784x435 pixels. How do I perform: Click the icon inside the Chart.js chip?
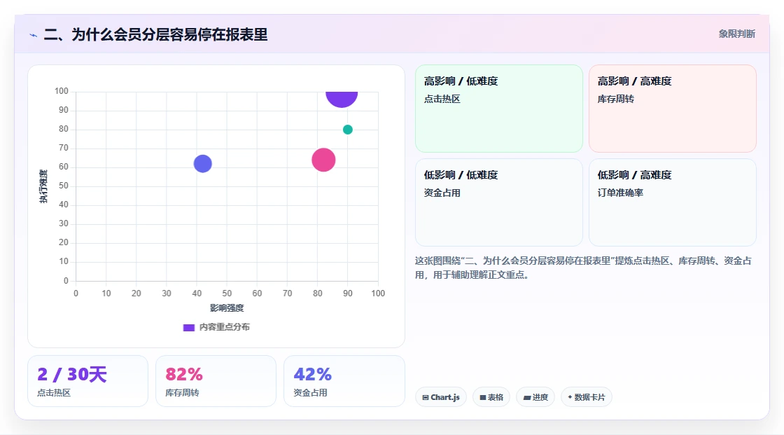click(426, 397)
